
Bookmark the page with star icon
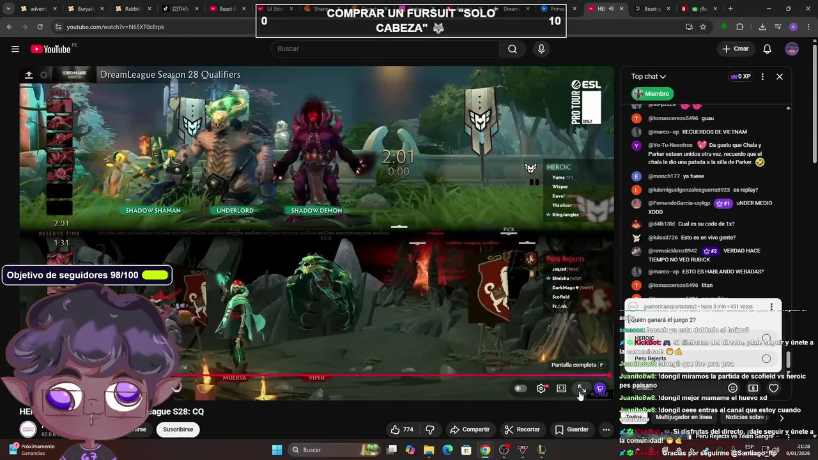pyautogui.click(x=703, y=27)
